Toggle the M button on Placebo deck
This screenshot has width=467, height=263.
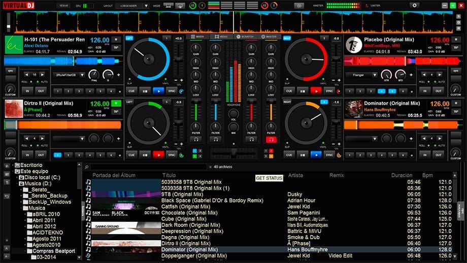click(456, 40)
